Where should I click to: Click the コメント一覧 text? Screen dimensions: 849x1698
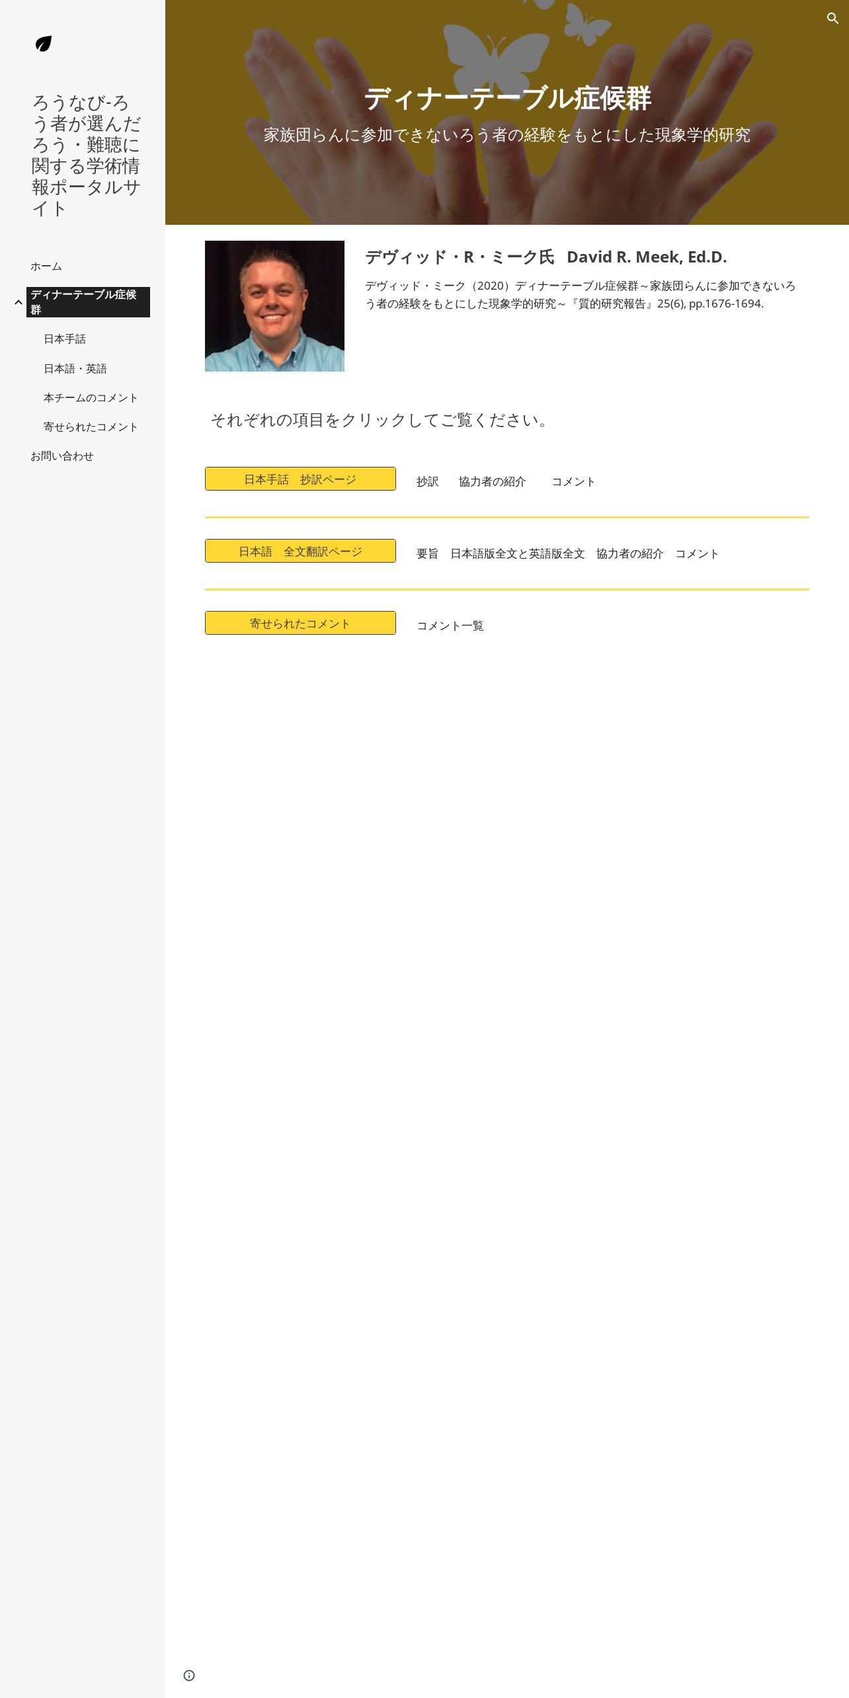click(x=450, y=626)
